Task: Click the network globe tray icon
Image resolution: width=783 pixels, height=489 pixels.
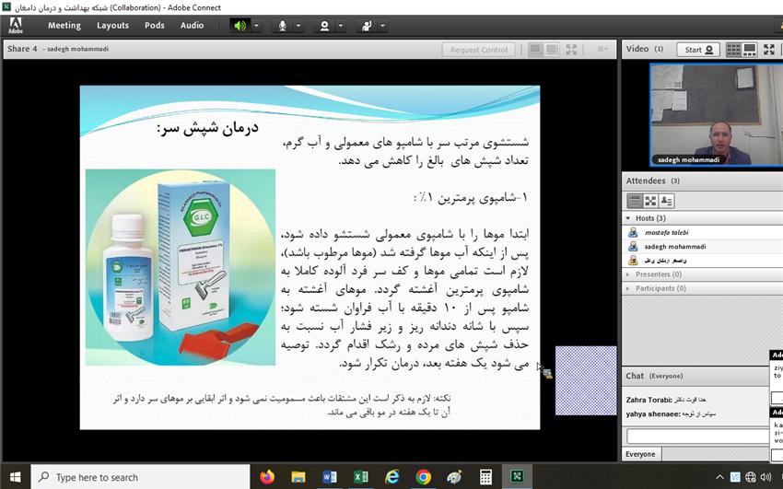Action: (751, 478)
